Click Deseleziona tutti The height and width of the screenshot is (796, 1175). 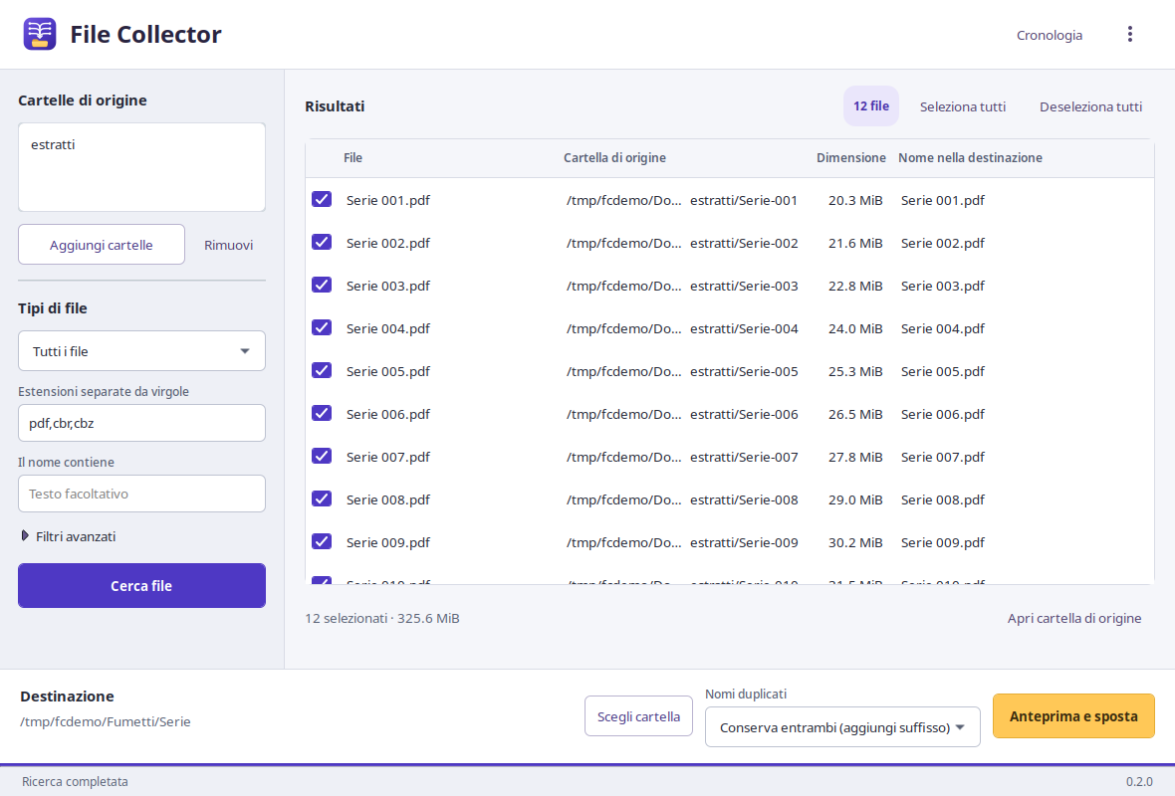pos(1090,106)
